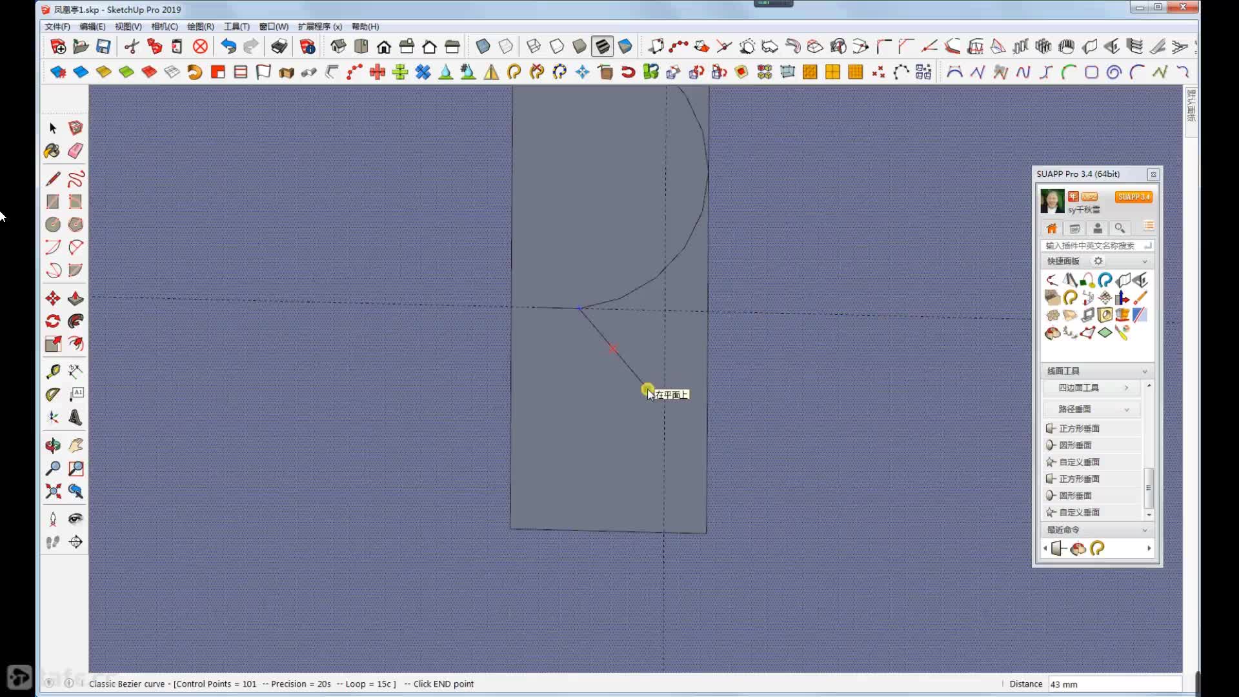Open the 编辑(E) menu

(x=92, y=26)
